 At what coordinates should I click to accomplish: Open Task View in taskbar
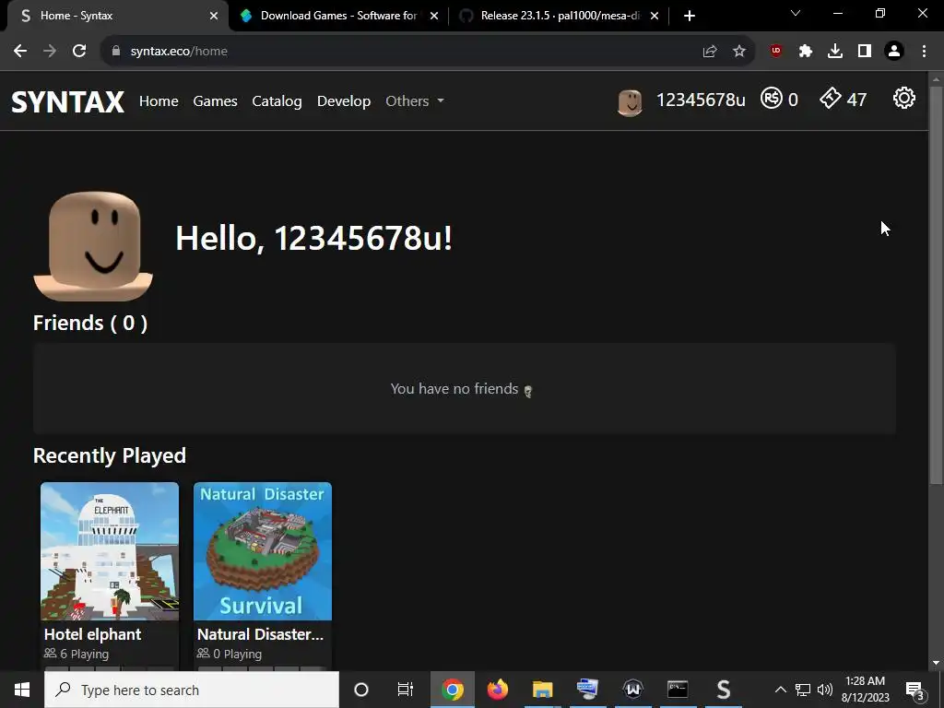406,690
